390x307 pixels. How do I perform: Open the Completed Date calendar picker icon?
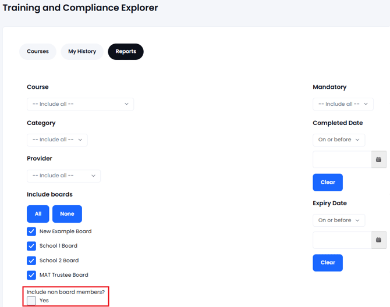(378, 159)
